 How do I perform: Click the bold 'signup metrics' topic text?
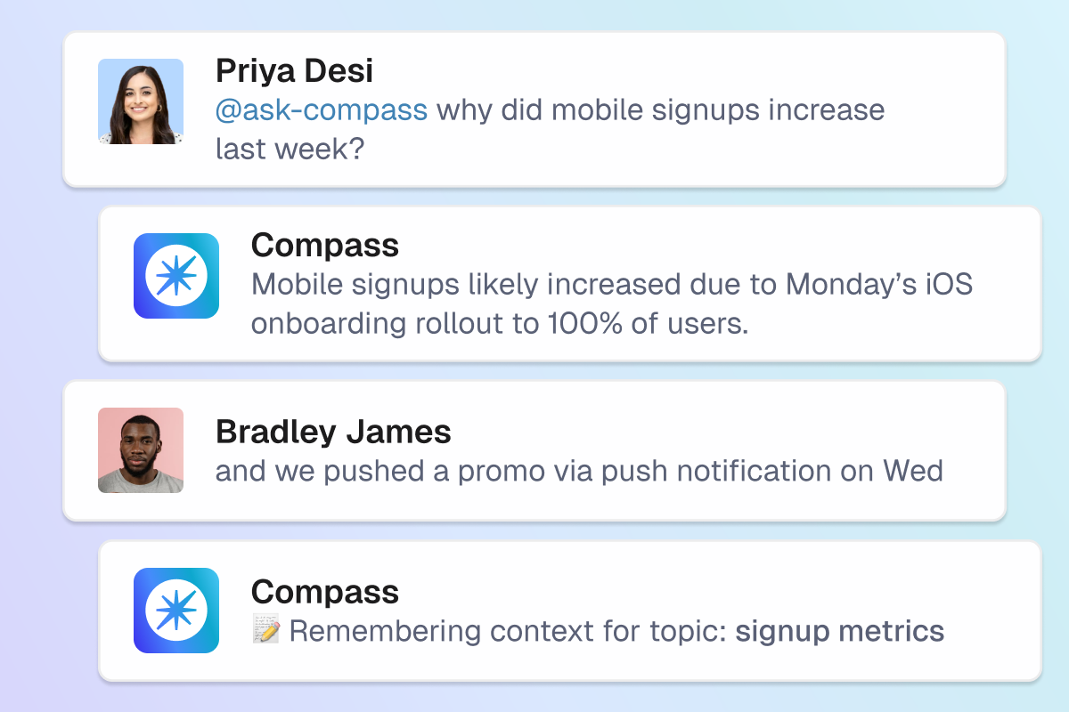pos(839,631)
